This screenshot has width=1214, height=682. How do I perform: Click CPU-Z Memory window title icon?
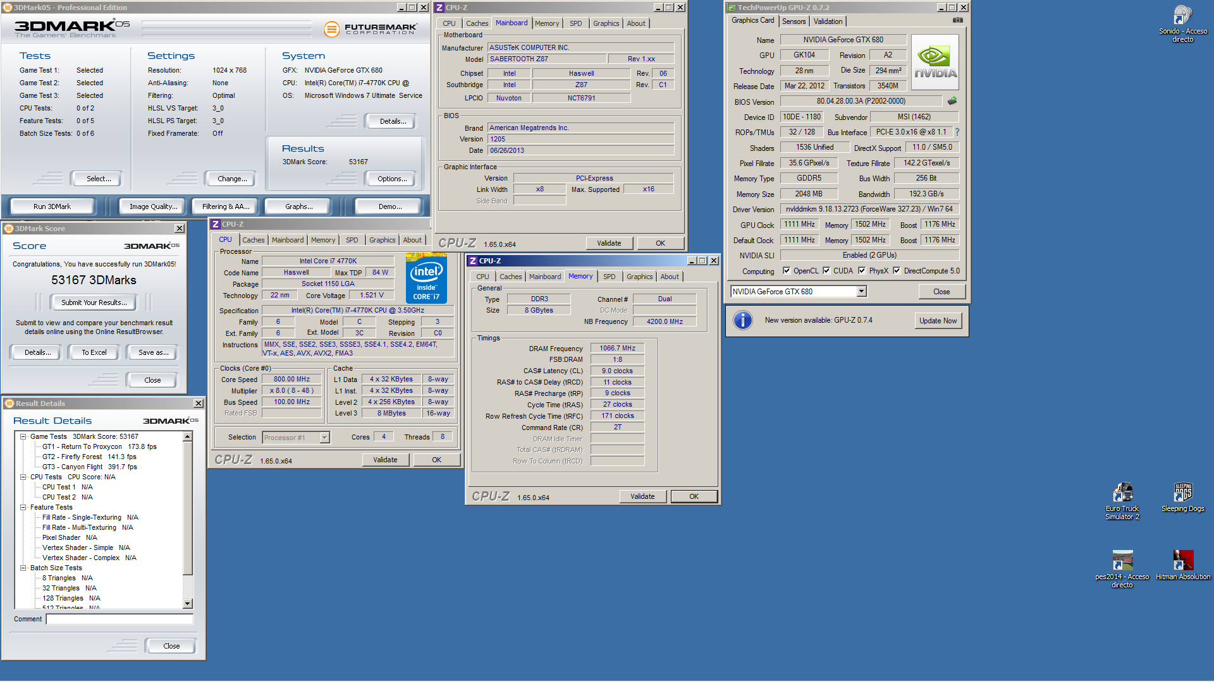click(x=472, y=261)
